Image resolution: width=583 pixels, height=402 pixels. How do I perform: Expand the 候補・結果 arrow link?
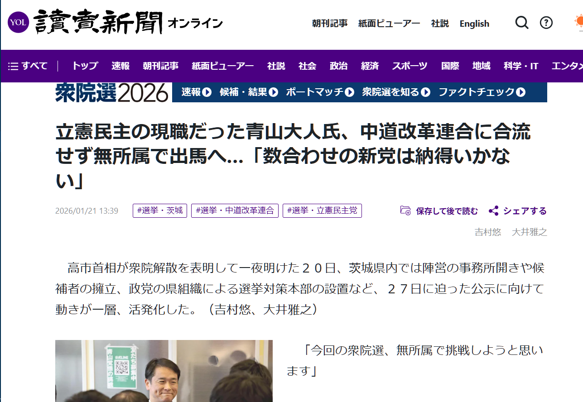[x=273, y=92]
